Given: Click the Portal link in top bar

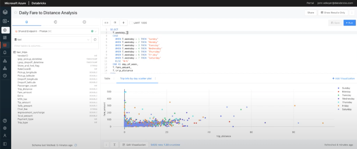Looking at the screenshot, I should pos(310,3).
